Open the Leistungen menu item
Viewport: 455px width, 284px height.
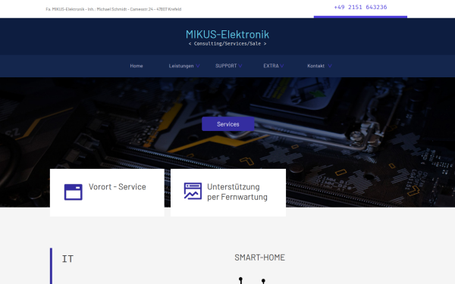181,66
